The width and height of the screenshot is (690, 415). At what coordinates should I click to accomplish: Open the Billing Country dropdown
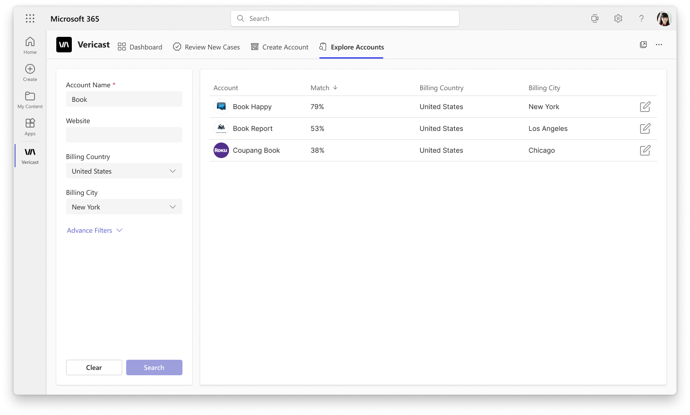(124, 171)
